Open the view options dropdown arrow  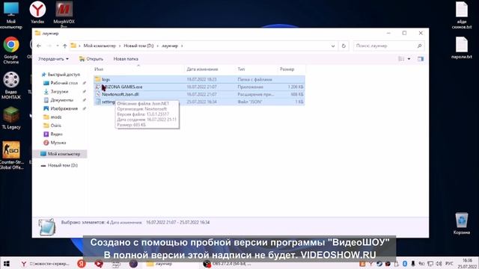pos(409,59)
